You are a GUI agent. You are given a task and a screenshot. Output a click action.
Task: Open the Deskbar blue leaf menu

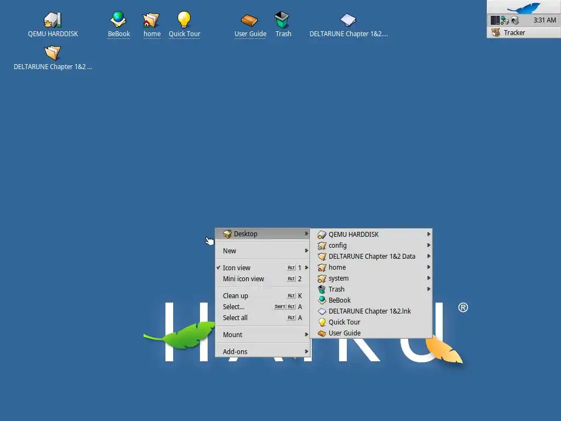pos(524,7)
